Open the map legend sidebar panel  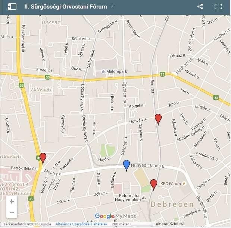12,7
